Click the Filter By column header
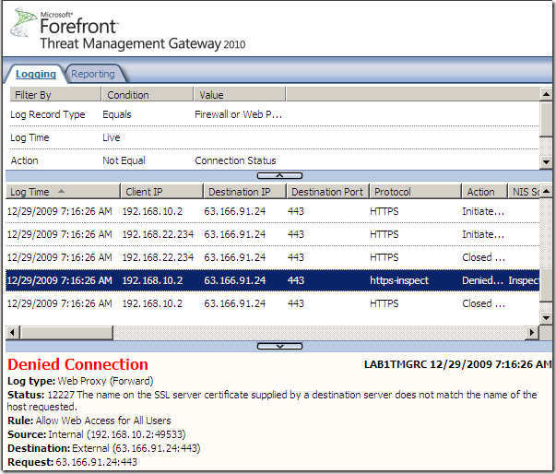Image resolution: width=556 pixels, height=474 pixels. pos(55,95)
